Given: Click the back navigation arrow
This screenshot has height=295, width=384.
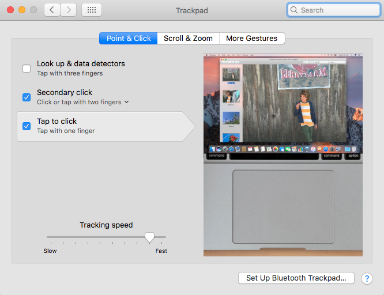Looking at the screenshot, I should coord(52,10).
